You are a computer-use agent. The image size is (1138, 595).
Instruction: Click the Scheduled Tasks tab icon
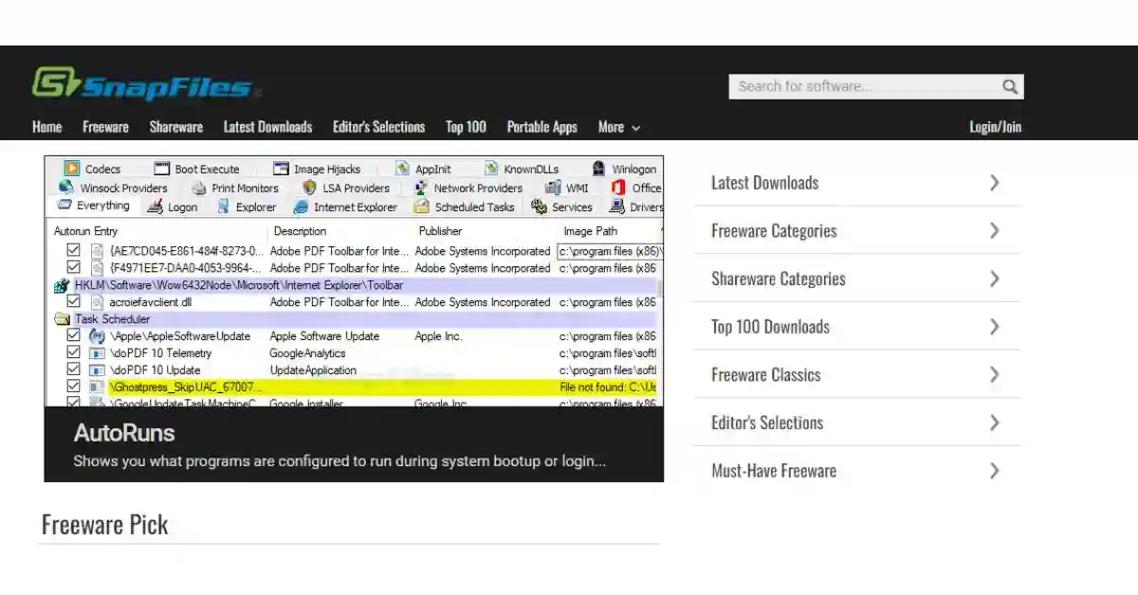[x=421, y=207]
